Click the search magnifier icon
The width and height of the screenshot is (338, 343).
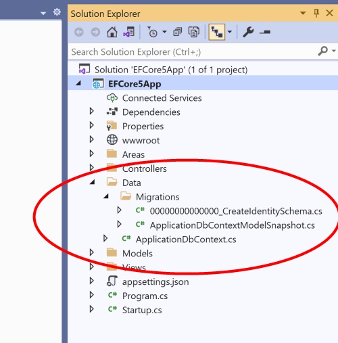pyautogui.click(x=322, y=51)
